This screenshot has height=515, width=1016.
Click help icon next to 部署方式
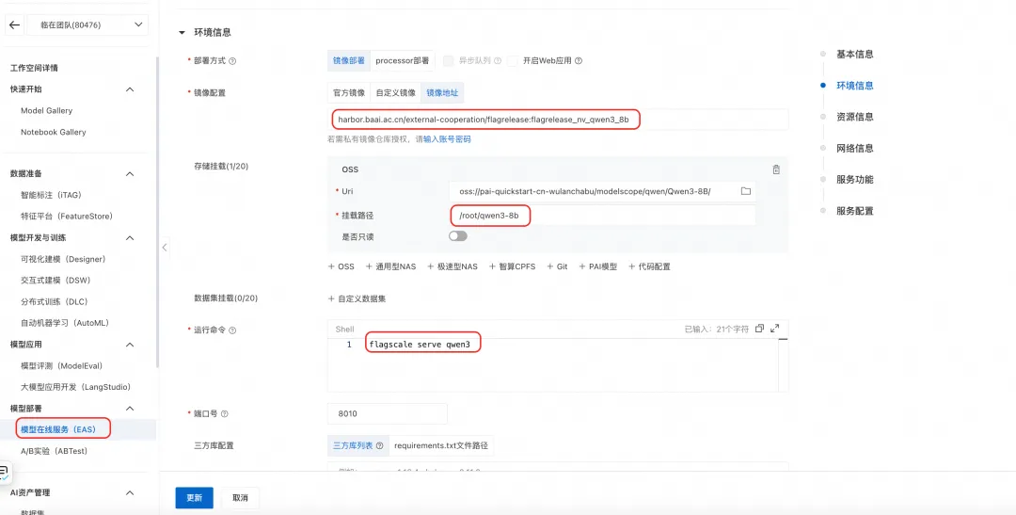pos(232,61)
